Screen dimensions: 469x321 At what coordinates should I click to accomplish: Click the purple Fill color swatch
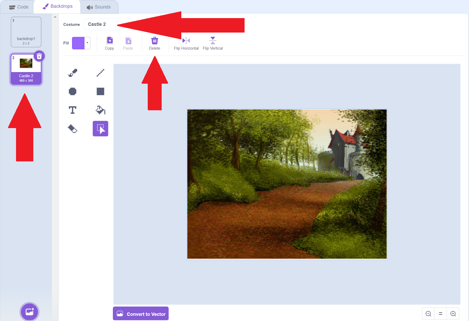click(78, 43)
